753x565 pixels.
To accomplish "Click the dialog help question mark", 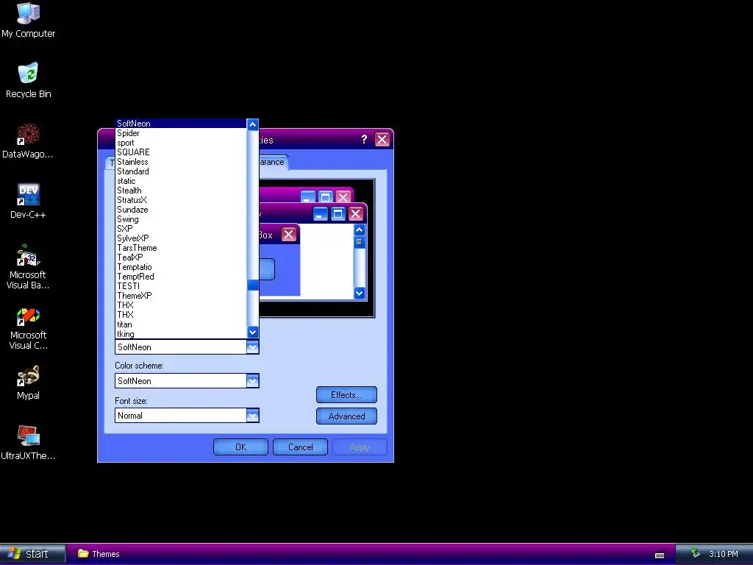I will (364, 139).
